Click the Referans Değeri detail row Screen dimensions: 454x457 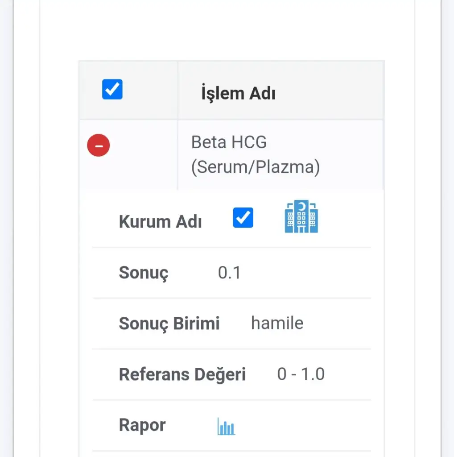(x=231, y=375)
